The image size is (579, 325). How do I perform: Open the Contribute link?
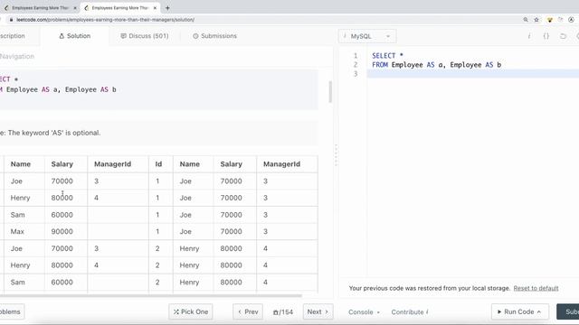point(410,311)
